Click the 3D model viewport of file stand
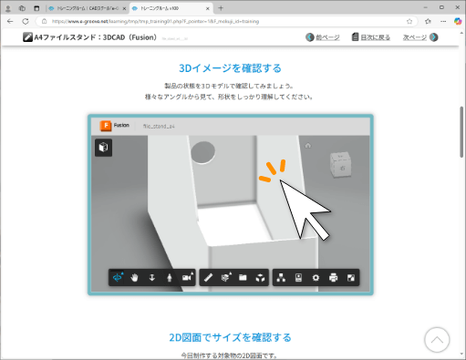Image resolution: width=466 pixels, height=360 pixels. pos(230,213)
